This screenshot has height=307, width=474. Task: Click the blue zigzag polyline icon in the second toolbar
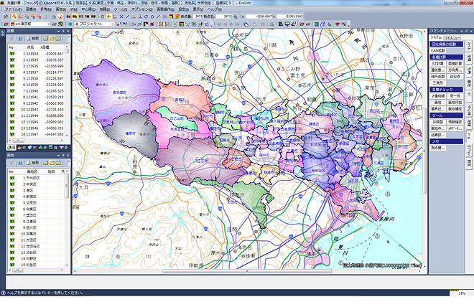(134, 24)
